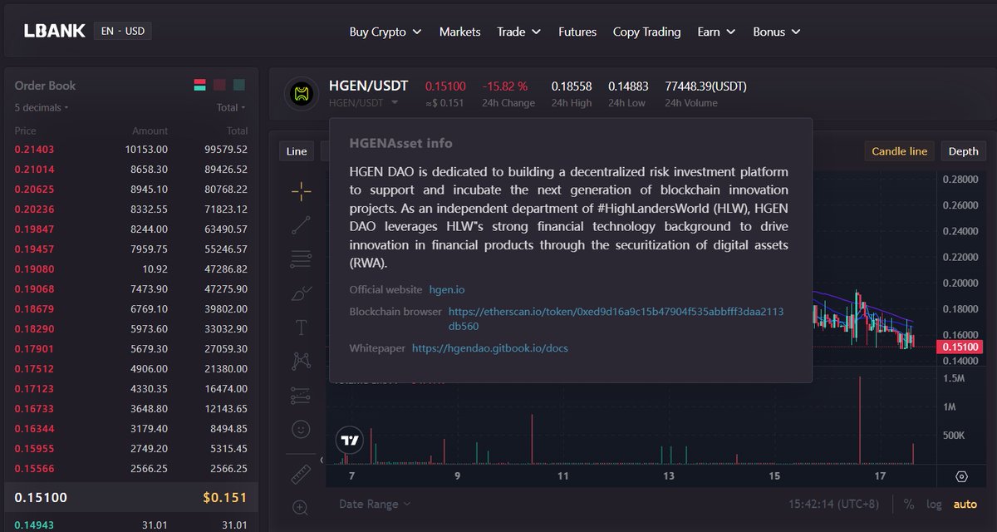Viewport: 997px width, 532px height.
Task: Toggle percent scale on chart
Action: click(x=909, y=504)
